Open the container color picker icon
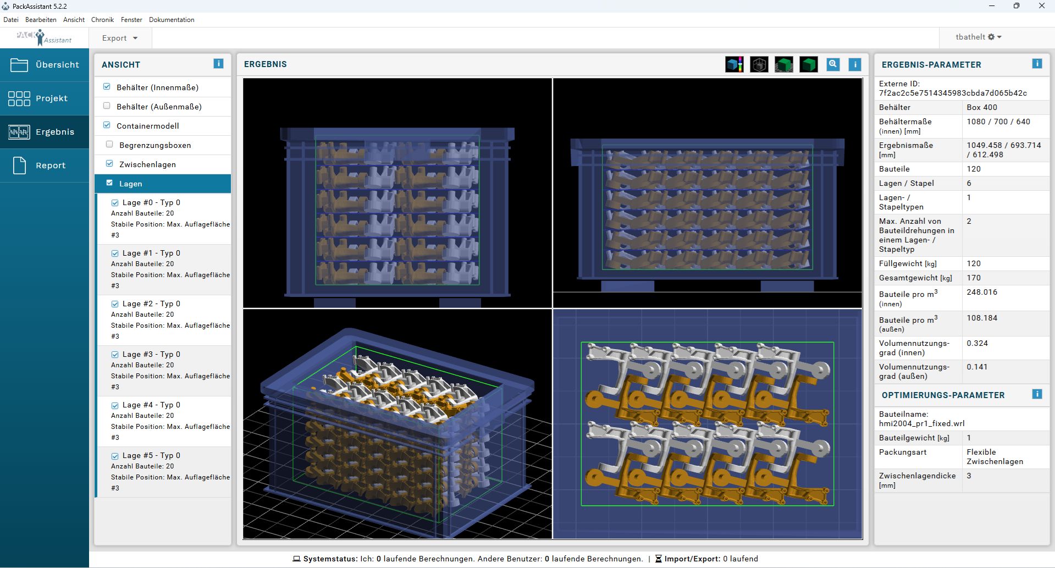The width and height of the screenshot is (1055, 568). point(734,64)
